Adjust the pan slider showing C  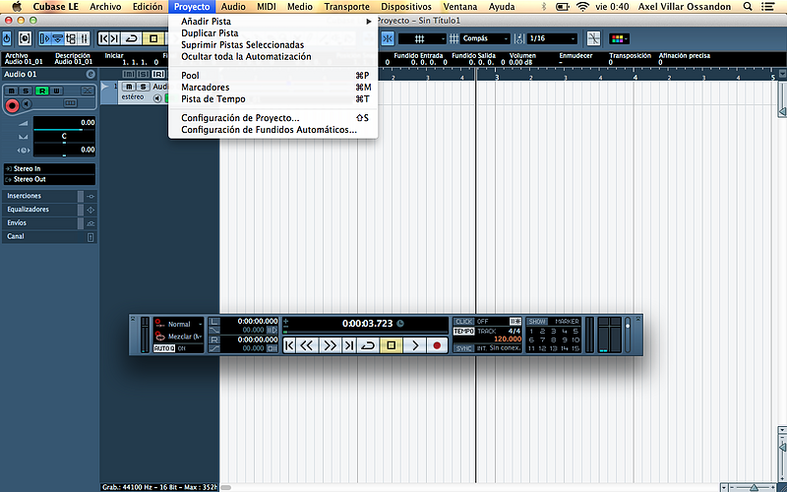point(64,137)
